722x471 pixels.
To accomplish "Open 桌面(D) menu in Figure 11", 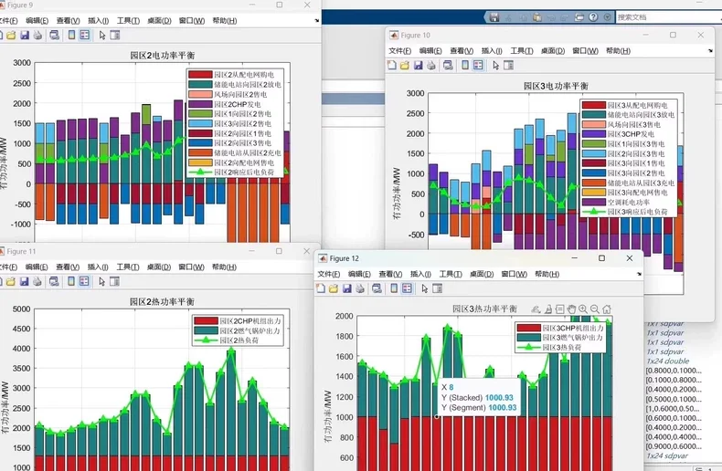I will 159,267.
